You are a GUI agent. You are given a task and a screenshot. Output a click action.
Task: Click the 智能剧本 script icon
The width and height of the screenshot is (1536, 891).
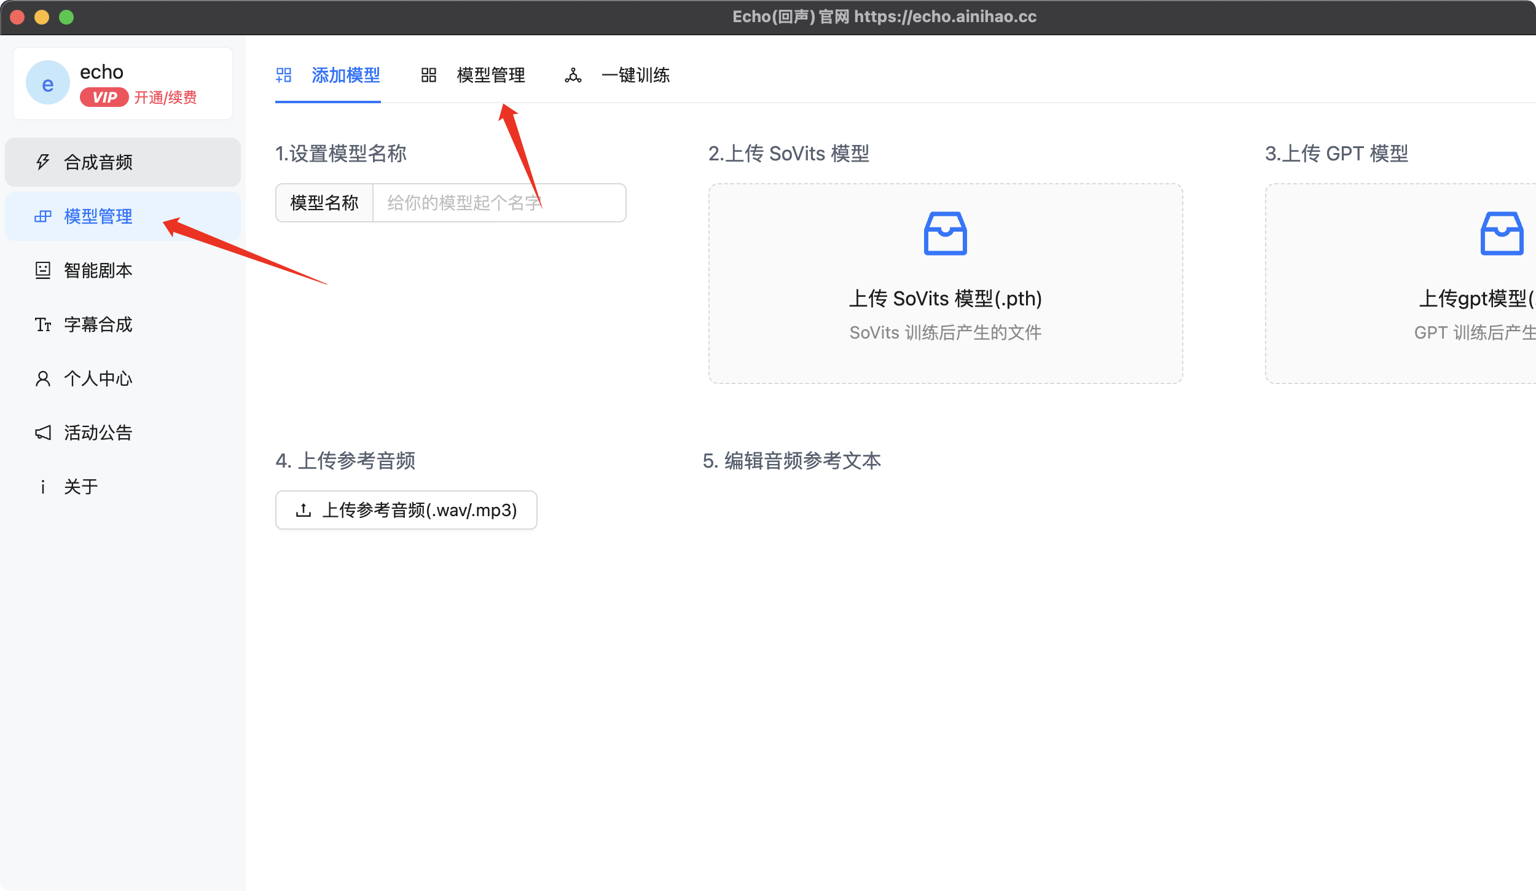pos(42,270)
